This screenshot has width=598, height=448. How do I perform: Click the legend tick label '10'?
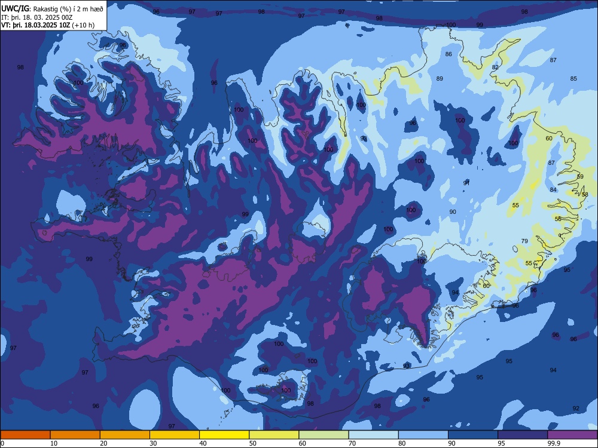click(54, 443)
